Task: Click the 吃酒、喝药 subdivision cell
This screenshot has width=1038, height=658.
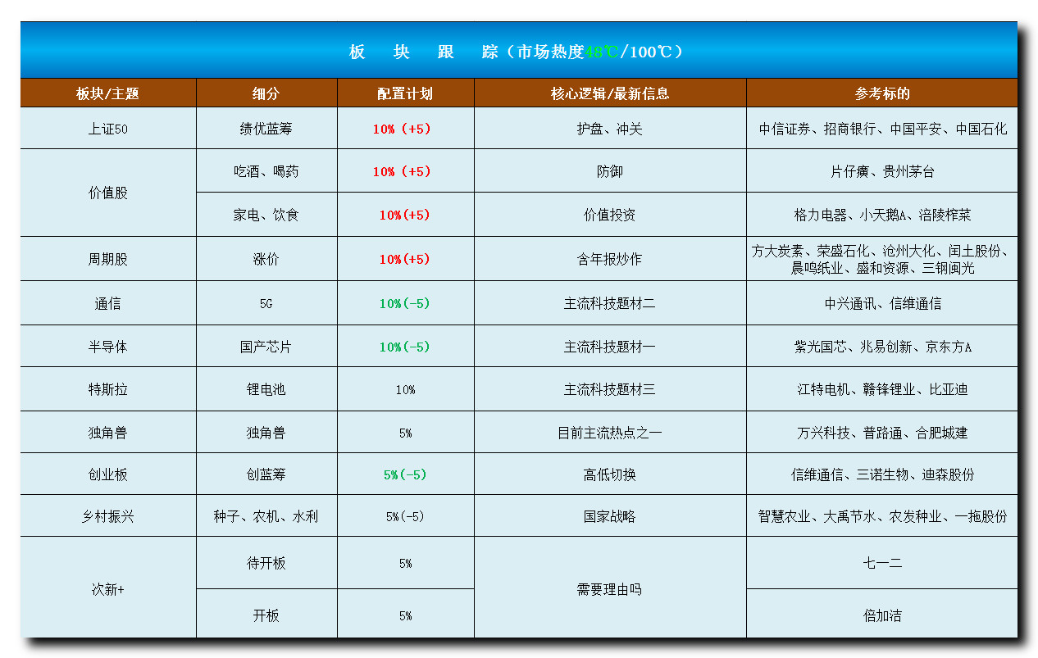Action: (x=266, y=171)
